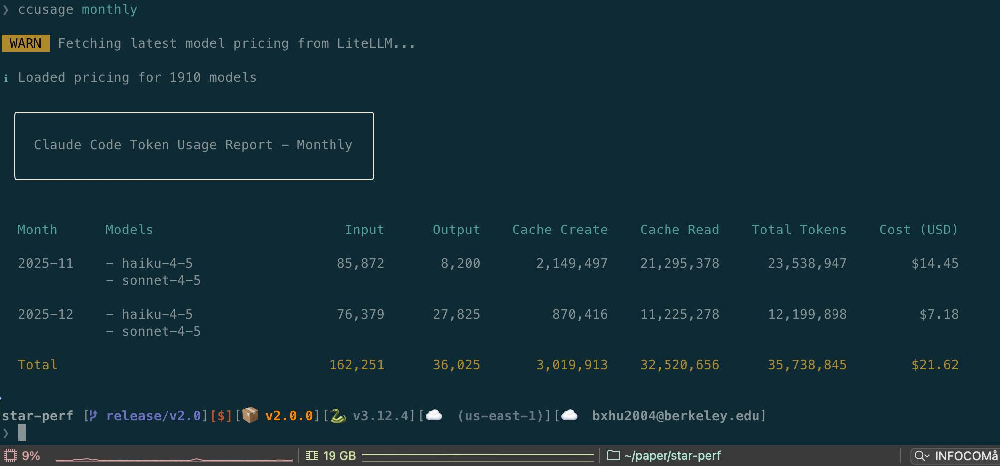Click the package box icon in prompt

pos(250,415)
